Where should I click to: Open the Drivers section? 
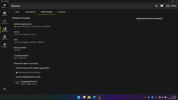click(x=5, y=14)
